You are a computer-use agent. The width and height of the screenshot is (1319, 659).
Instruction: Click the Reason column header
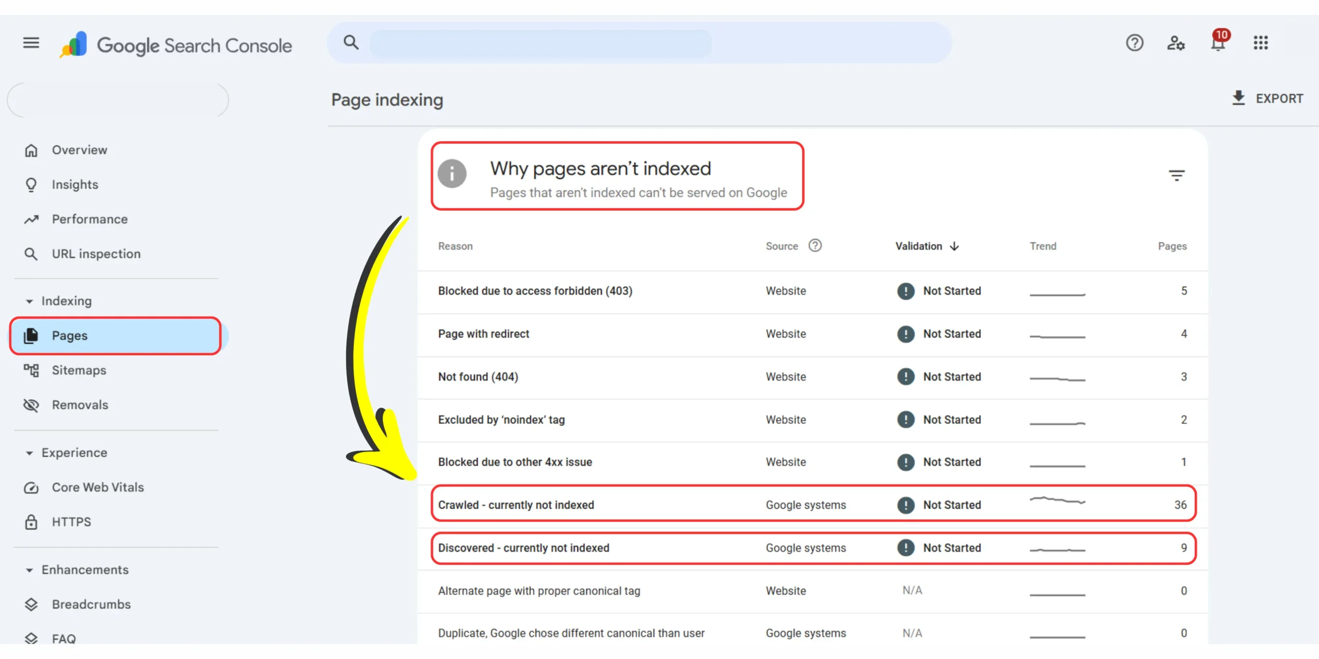[455, 246]
